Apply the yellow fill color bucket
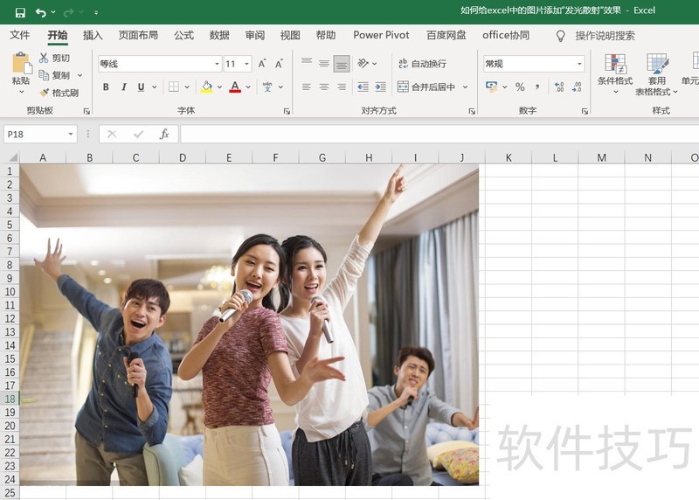Screen dimensions: 699x500 tap(206, 87)
